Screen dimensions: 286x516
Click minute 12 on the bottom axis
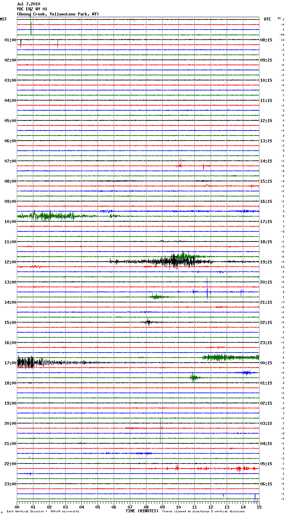click(x=211, y=507)
